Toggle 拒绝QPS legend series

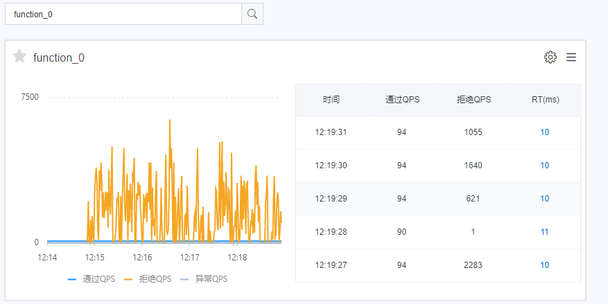(148, 279)
